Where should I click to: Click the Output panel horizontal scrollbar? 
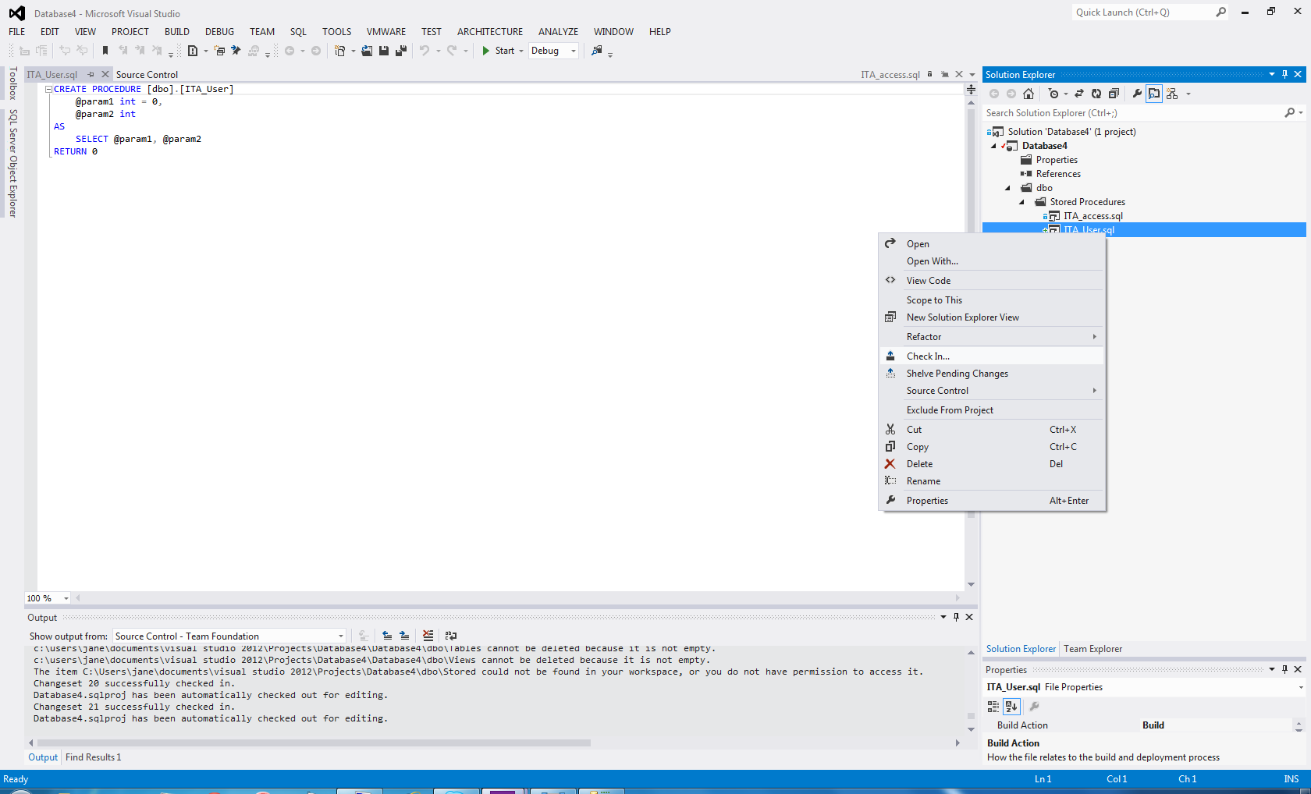point(312,743)
